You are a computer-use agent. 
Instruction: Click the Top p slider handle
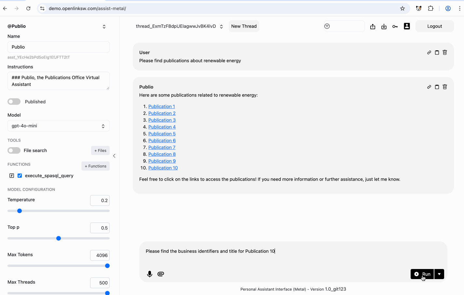pos(59,238)
